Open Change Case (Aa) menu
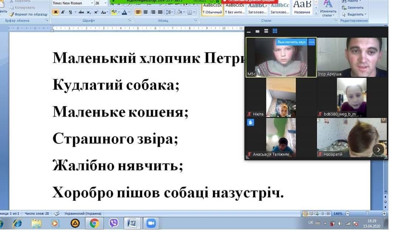This screenshot has width=399, height=249. pyautogui.click(x=103, y=12)
